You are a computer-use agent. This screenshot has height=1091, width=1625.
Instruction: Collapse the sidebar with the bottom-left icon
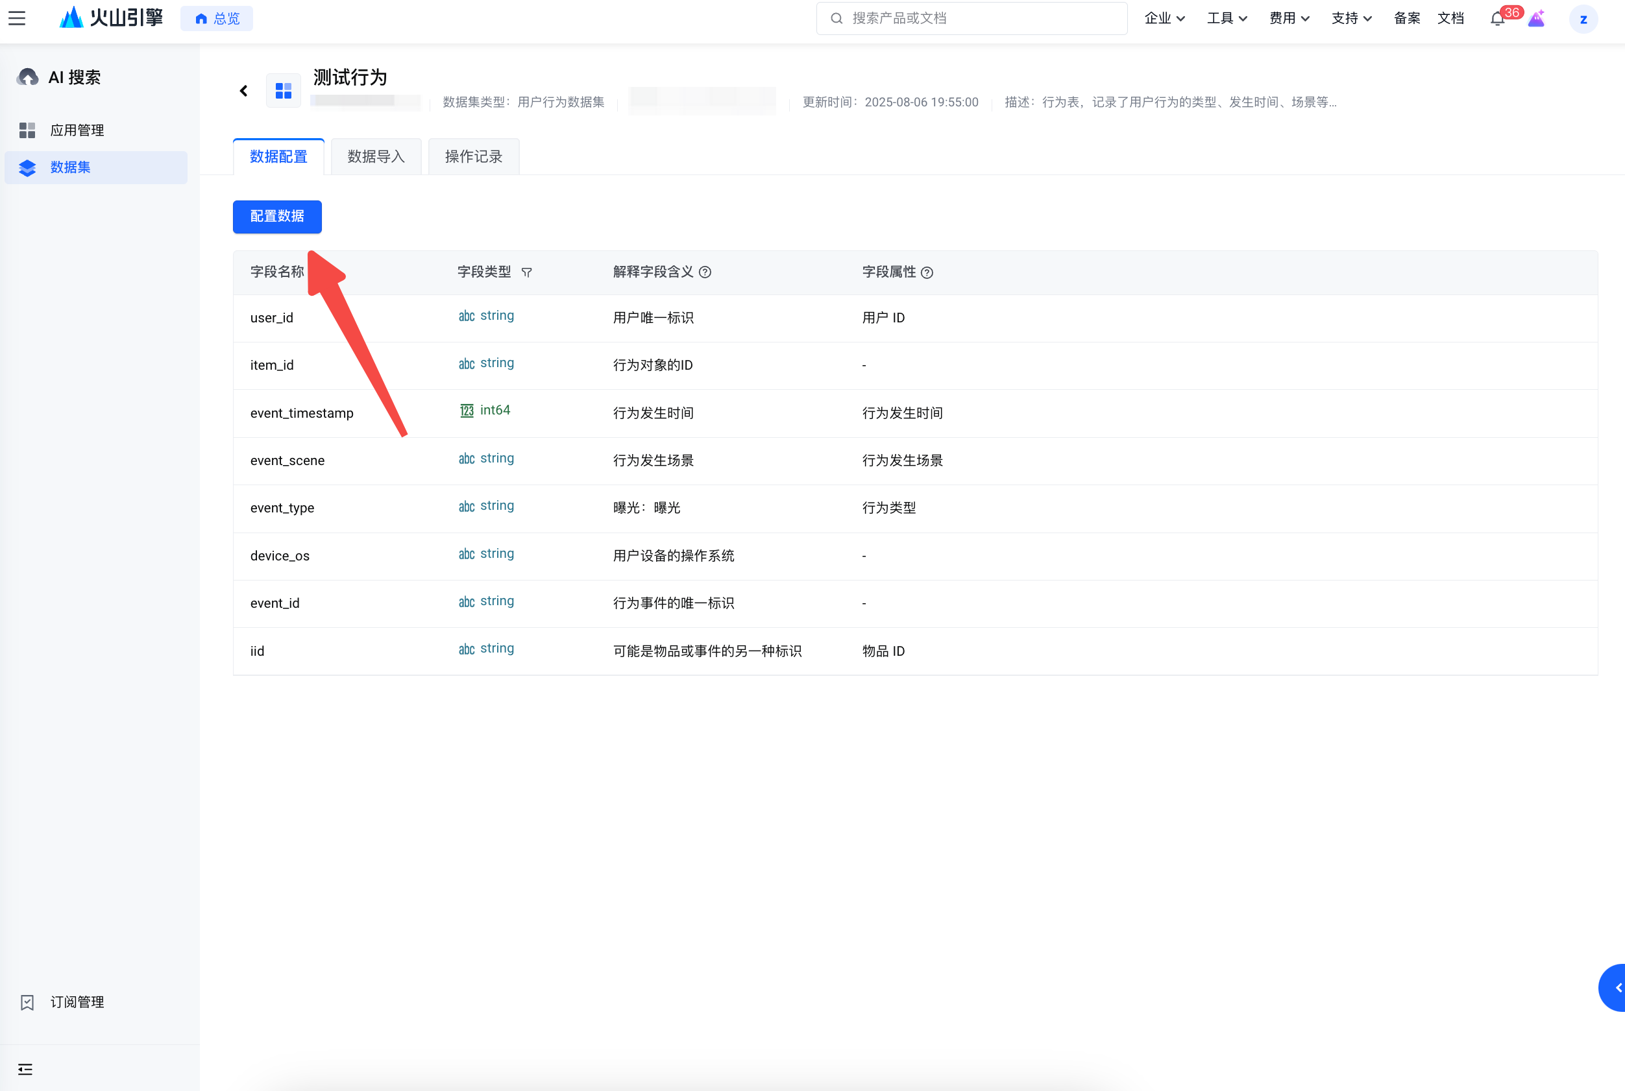[25, 1069]
